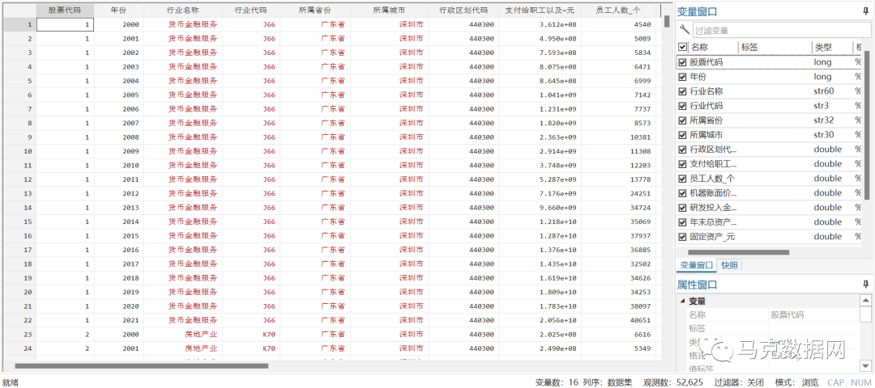Select row number 1 header
The height and width of the screenshot is (388, 875).
(19, 24)
